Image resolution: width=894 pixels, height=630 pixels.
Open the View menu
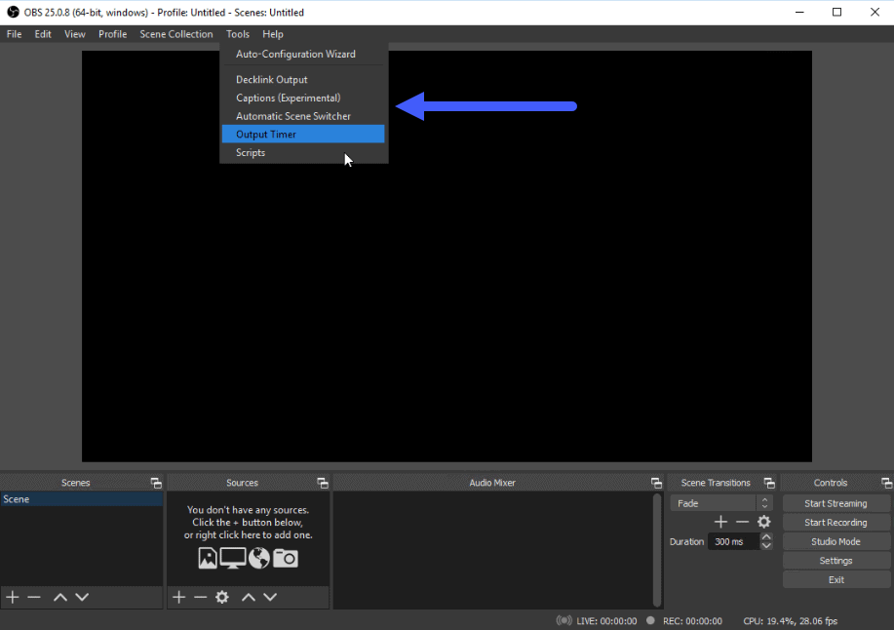pyautogui.click(x=75, y=34)
